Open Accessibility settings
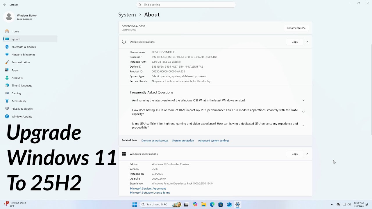Image resolution: width=372 pixels, height=209 pixels. [x=30, y=101]
